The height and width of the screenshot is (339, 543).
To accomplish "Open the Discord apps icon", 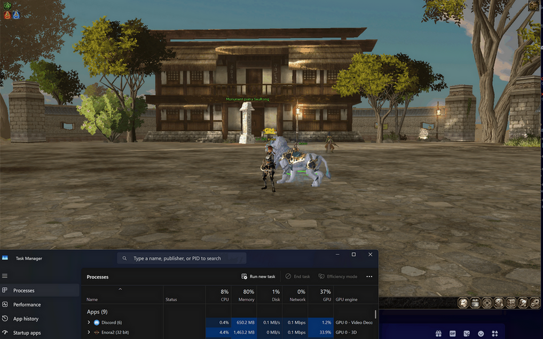I will pyautogui.click(x=495, y=334).
